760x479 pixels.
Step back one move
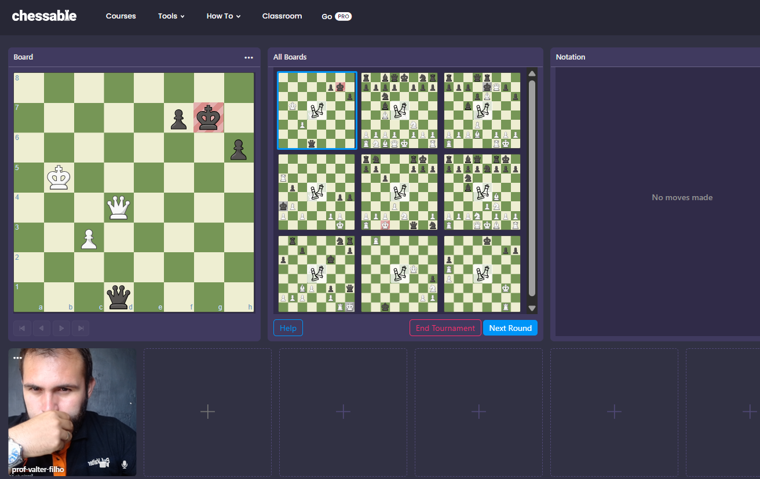coord(42,328)
